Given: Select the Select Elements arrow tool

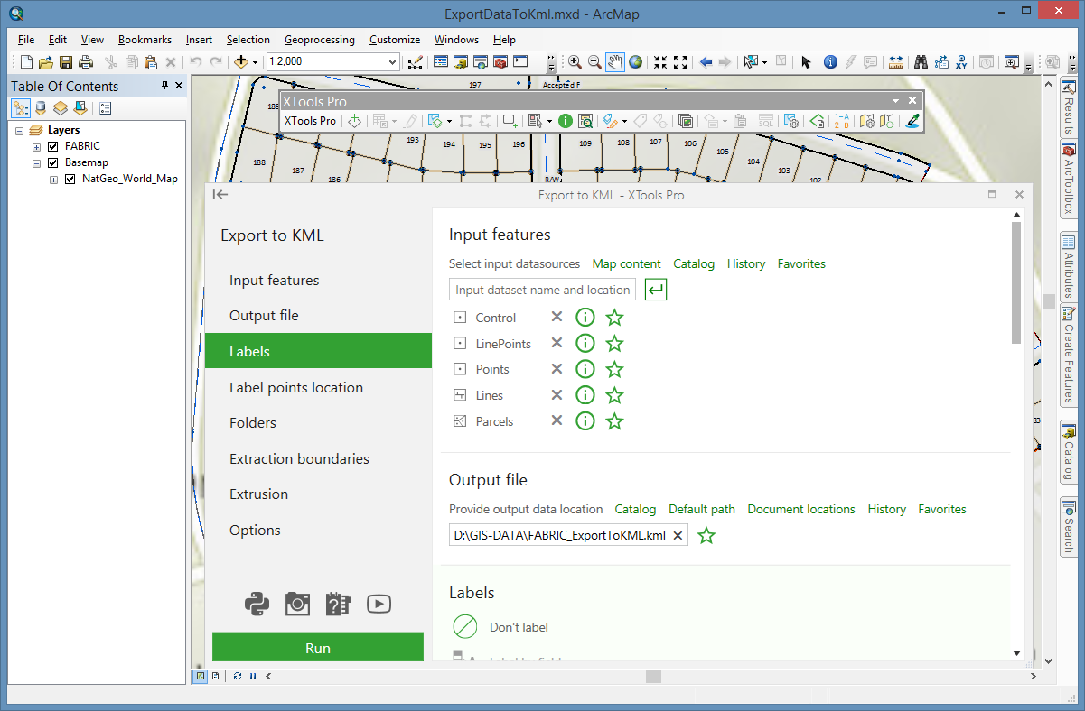Looking at the screenshot, I should (x=807, y=62).
